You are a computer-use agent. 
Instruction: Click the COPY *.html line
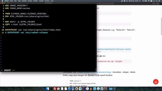24,25
